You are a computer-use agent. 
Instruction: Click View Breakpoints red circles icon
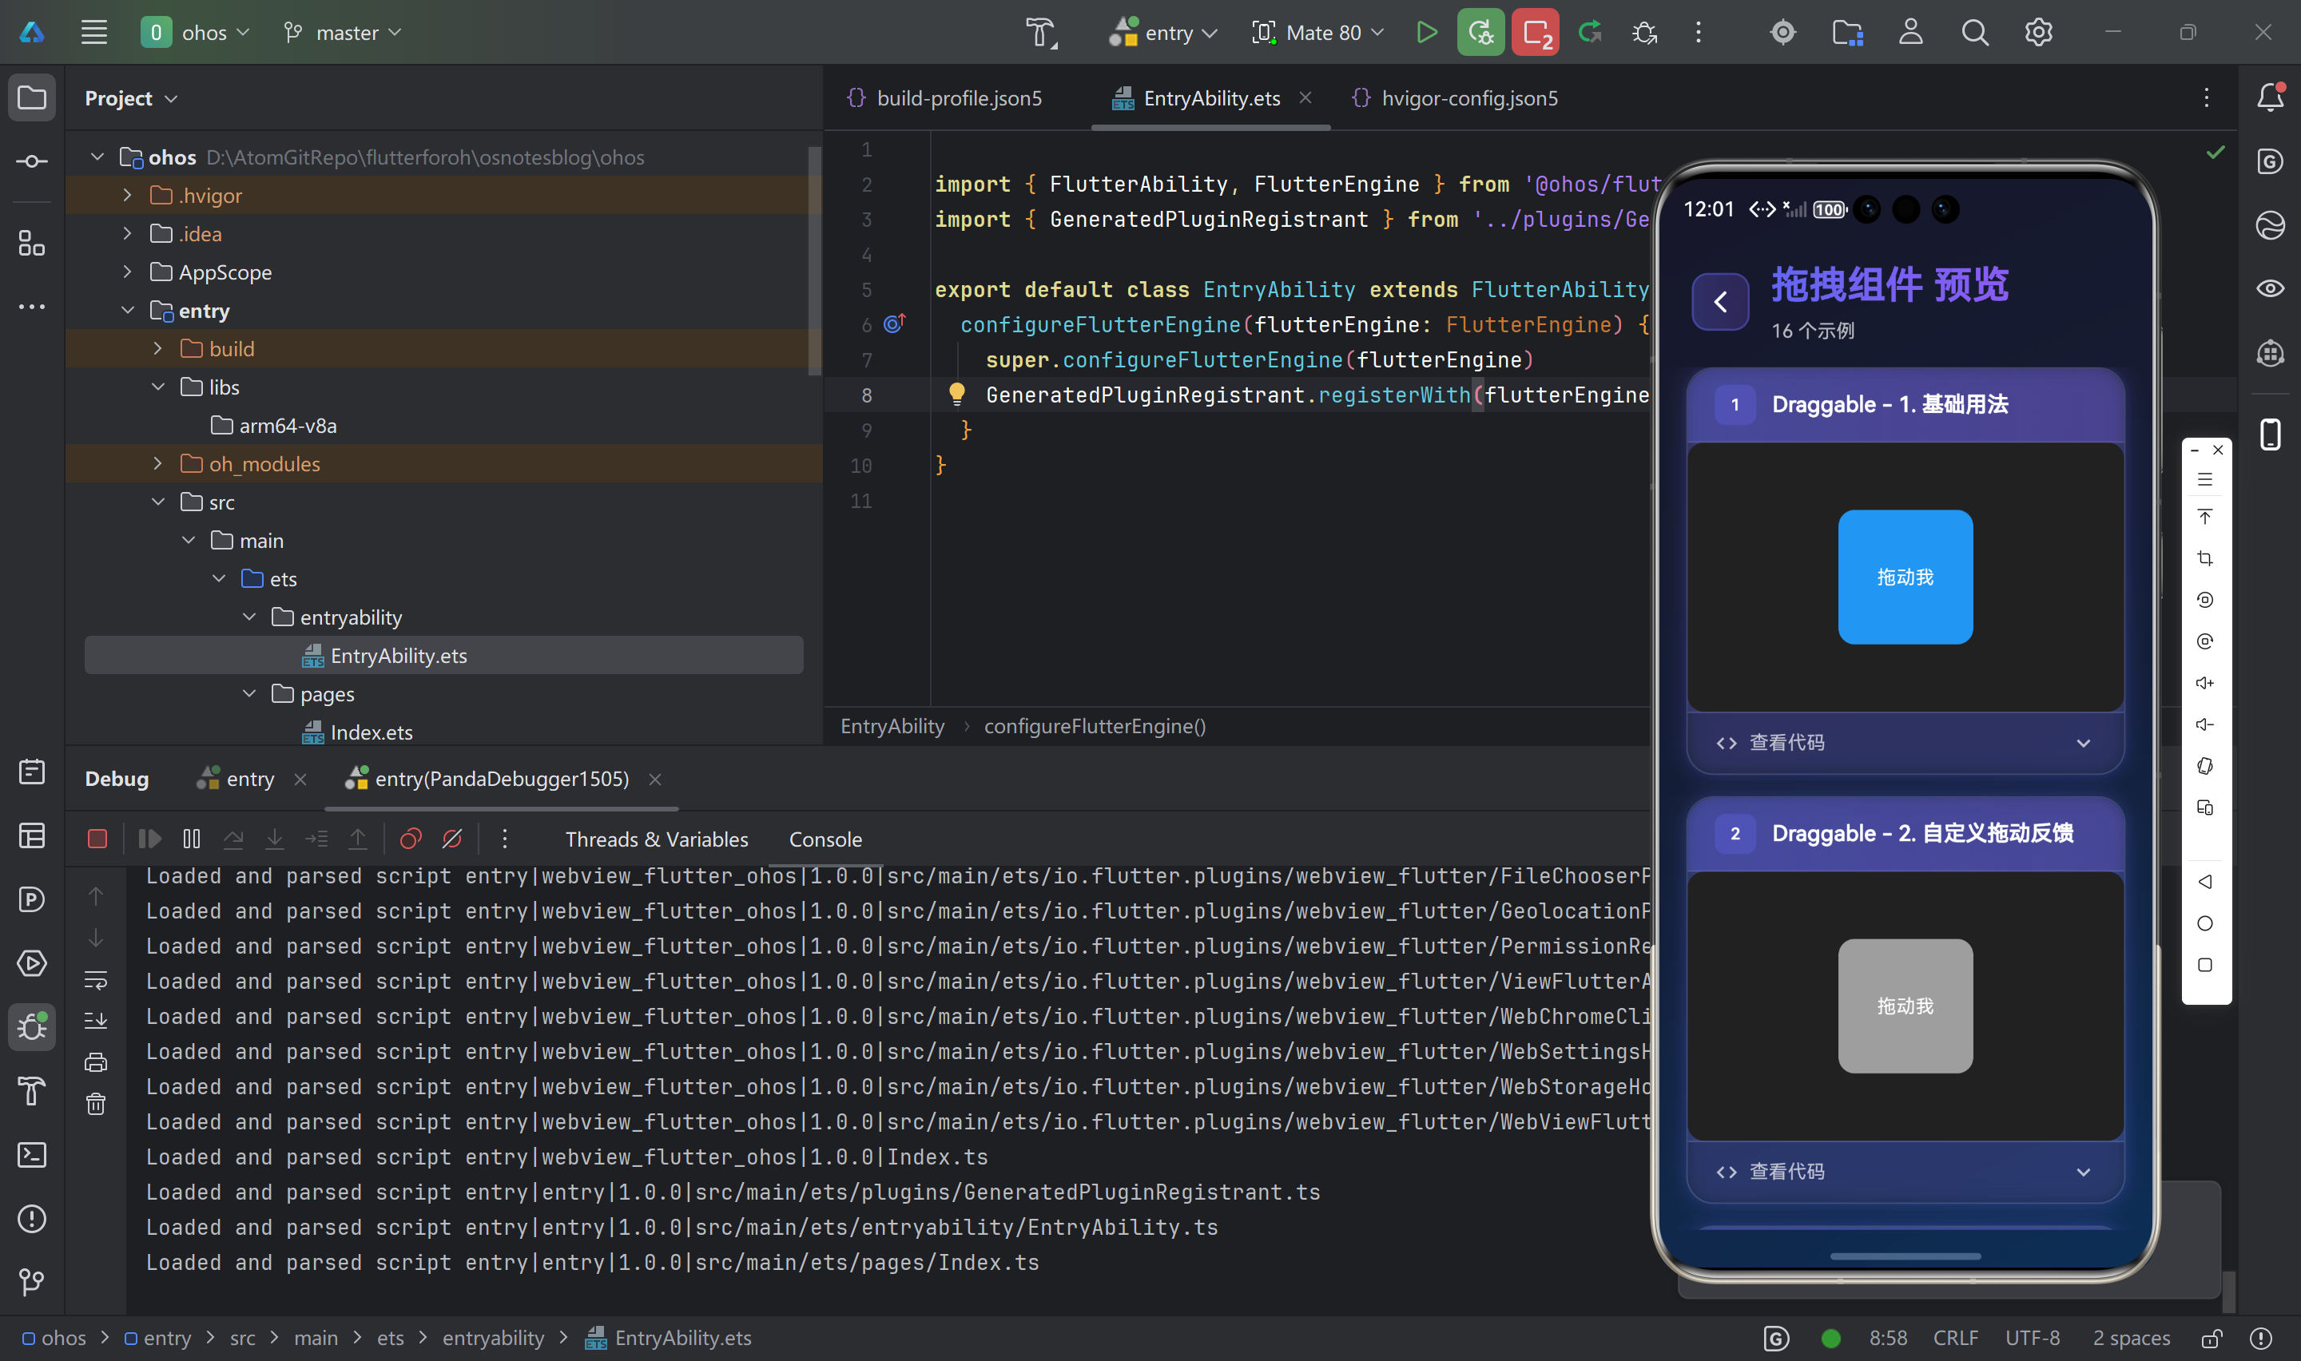click(411, 838)
